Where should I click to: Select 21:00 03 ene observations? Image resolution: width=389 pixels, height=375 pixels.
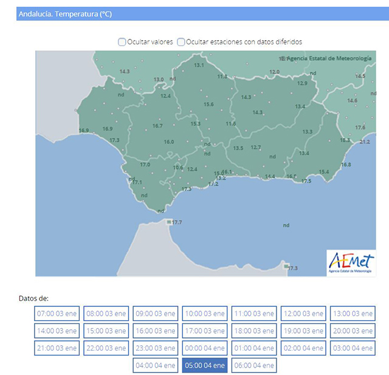[57, 348]
